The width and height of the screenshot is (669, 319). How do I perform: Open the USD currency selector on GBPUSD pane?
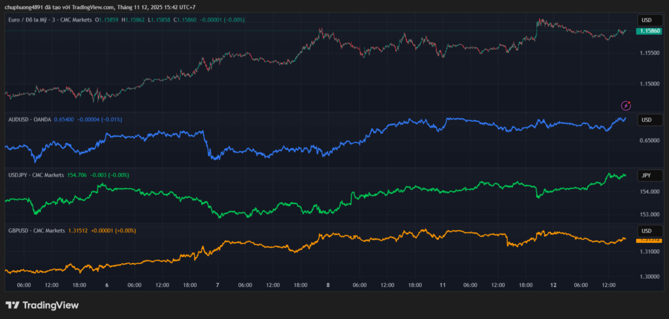pyautogui.click(x=647, y=231)
